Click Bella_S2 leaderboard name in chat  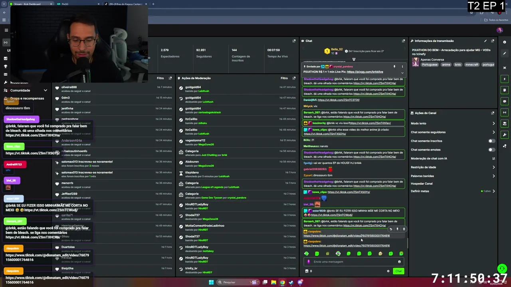click(x=337, y=49)
